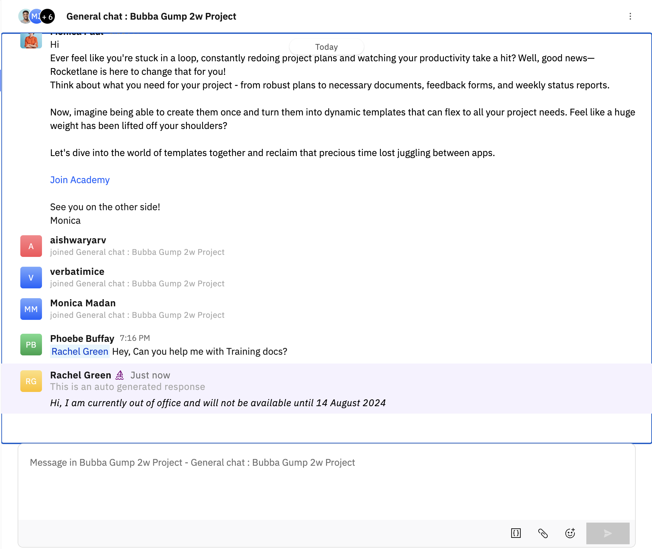
Task: Click the Today date divider pill
Action: coord(326,47)
